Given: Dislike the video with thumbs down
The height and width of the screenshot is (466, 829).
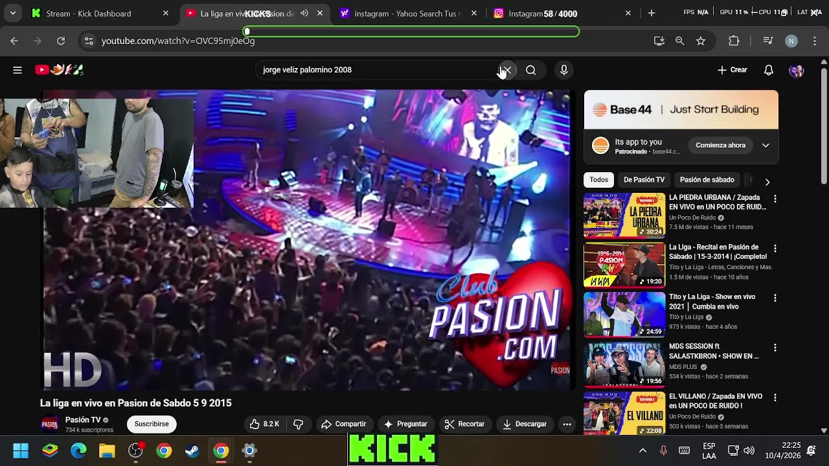Looking at the screenshot, I should [299, 424].
